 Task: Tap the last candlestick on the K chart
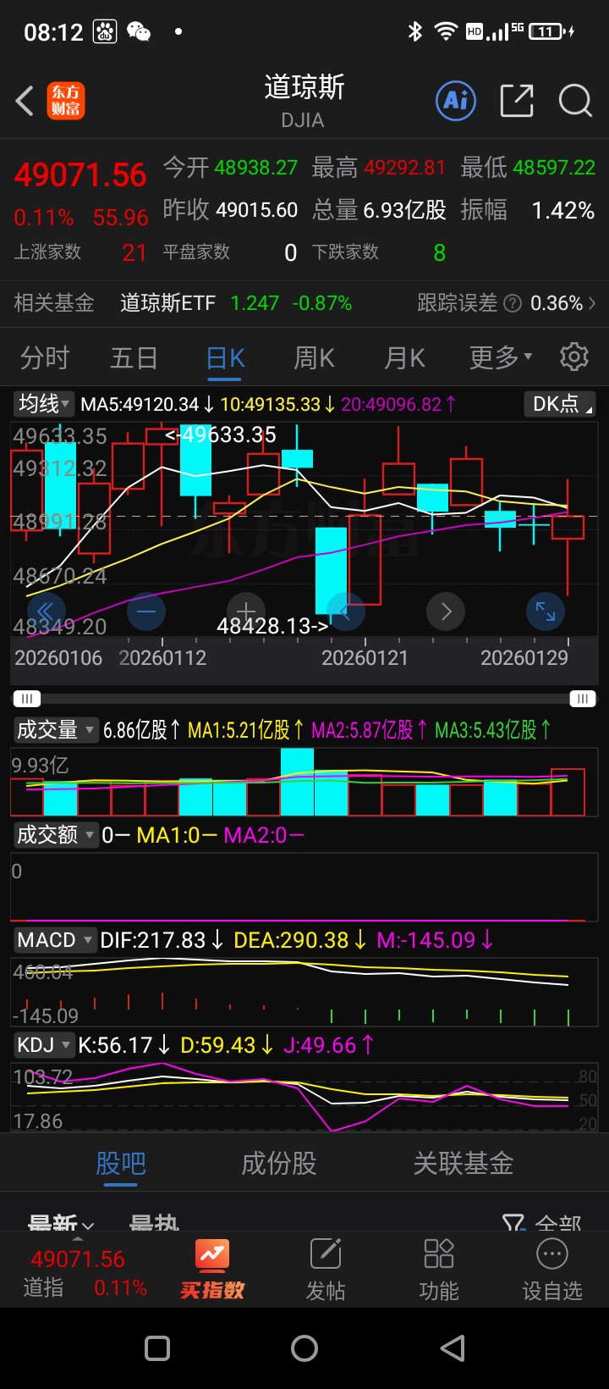[568, 537]
